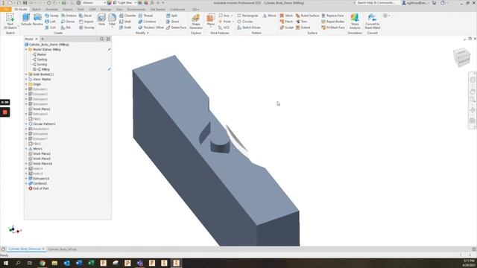Choose the Combine tool
The height and width of the screenshot is (268, 477).
[x=147, y=22]
